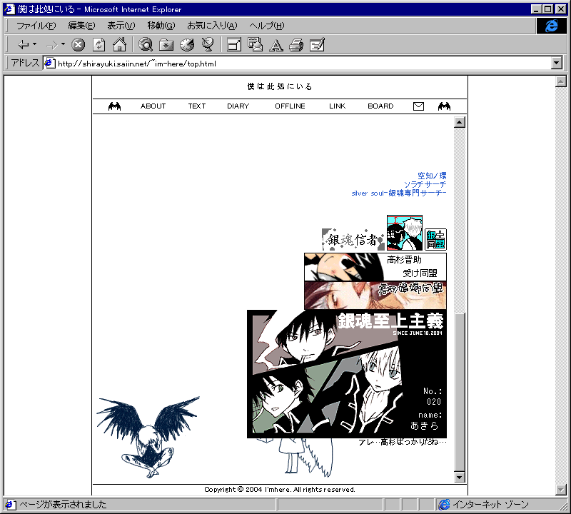Open the ファイル(F) menu
The width and height of the screenshot is (571, 514).
coord(36,26)
